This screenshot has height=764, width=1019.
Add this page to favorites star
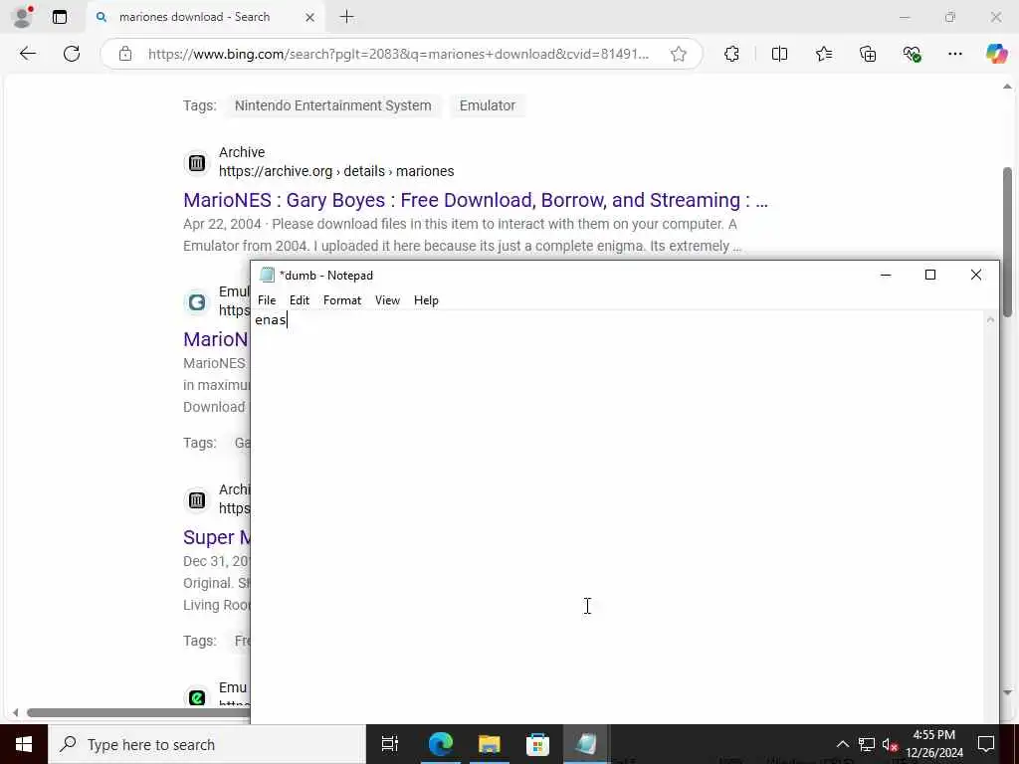click(x=679, y=54)
